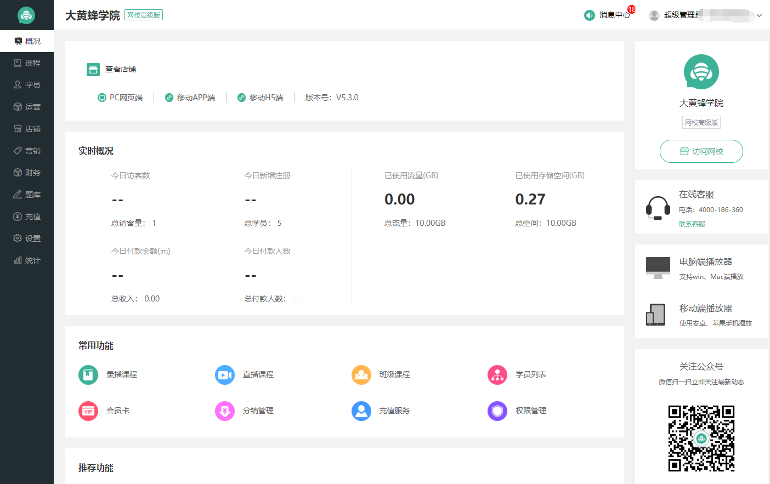Open the 移动端播放器 download title
The width and height of the screenshot is (770, 484).
706,309
